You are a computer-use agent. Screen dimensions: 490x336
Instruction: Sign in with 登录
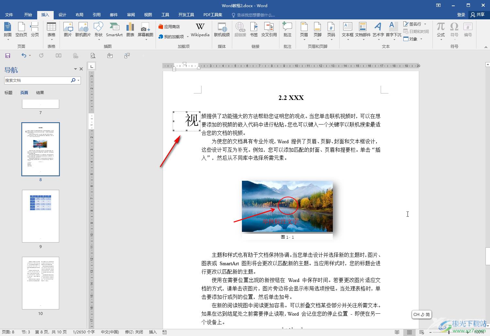[x=461, y=15]
